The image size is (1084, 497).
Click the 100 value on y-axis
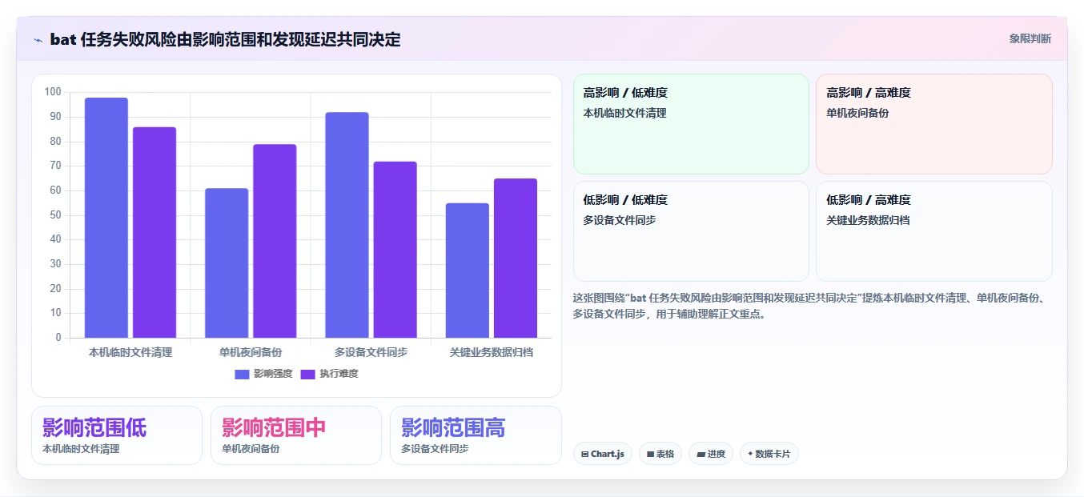point(53,92)
